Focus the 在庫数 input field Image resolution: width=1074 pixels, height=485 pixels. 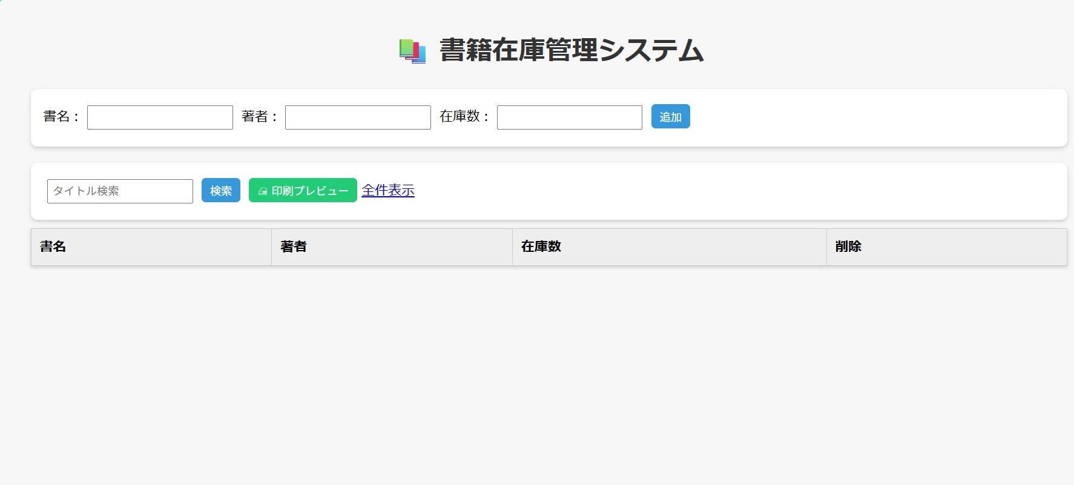coord(569,117)
